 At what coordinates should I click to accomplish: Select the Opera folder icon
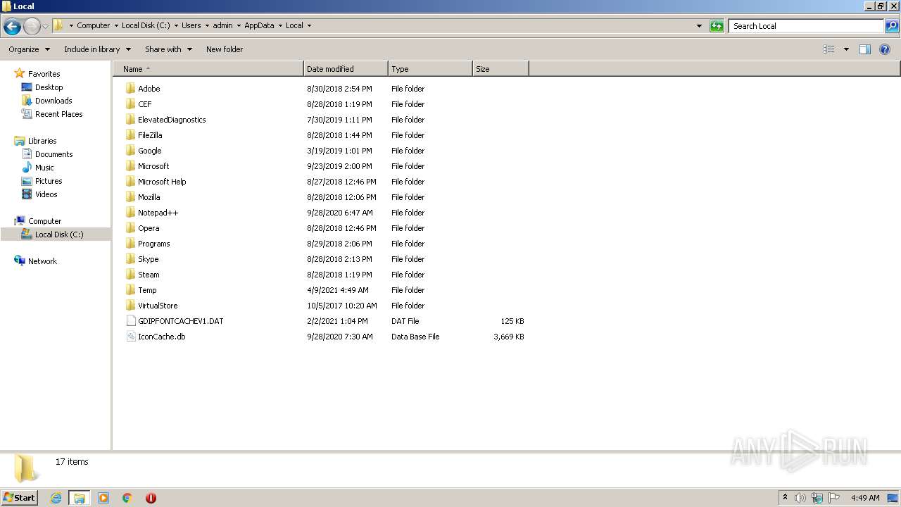(x=130, y=228)
